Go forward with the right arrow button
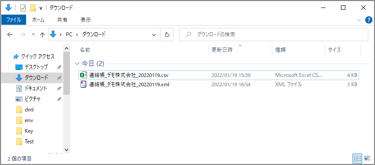This screenshot has width=375, height=165. coord(23,35)
